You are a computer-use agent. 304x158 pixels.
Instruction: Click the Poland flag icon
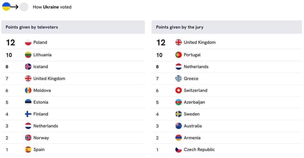click(28, 42)
